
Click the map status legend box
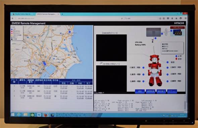(17, 33)
